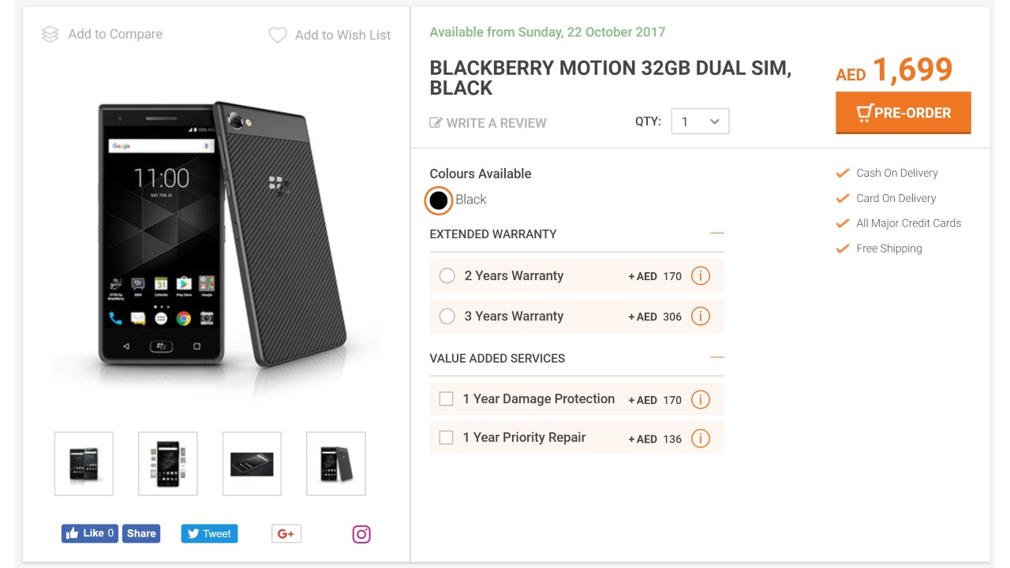Click the Instagram icon
The height and width of the screenshot is (568, 1010).
click(361, 534)
